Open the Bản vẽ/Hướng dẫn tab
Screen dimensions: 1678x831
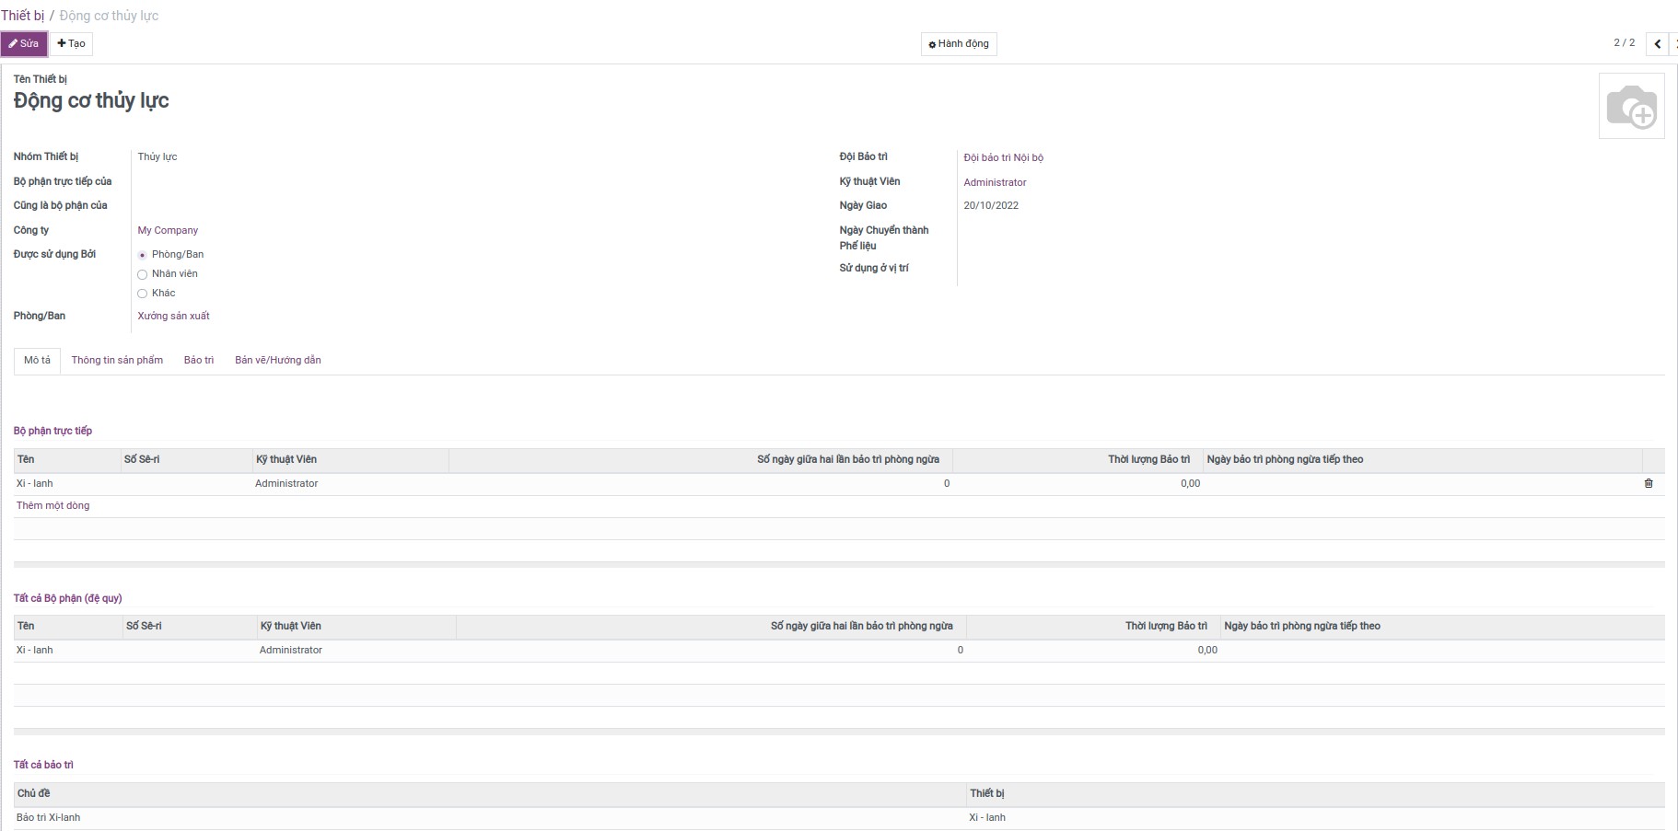(x=277, y=361)
